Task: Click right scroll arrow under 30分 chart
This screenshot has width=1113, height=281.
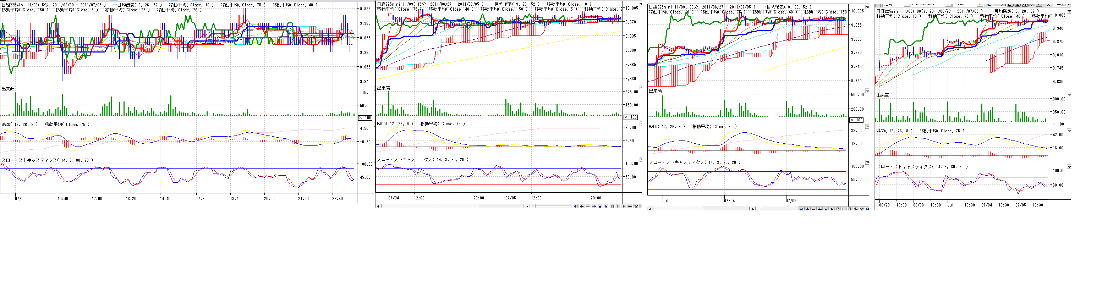Action: pyautogui.click(x=753, y=209)
